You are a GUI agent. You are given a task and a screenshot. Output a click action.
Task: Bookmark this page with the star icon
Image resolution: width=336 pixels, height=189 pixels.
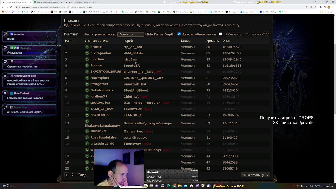[x=315, y=7]
